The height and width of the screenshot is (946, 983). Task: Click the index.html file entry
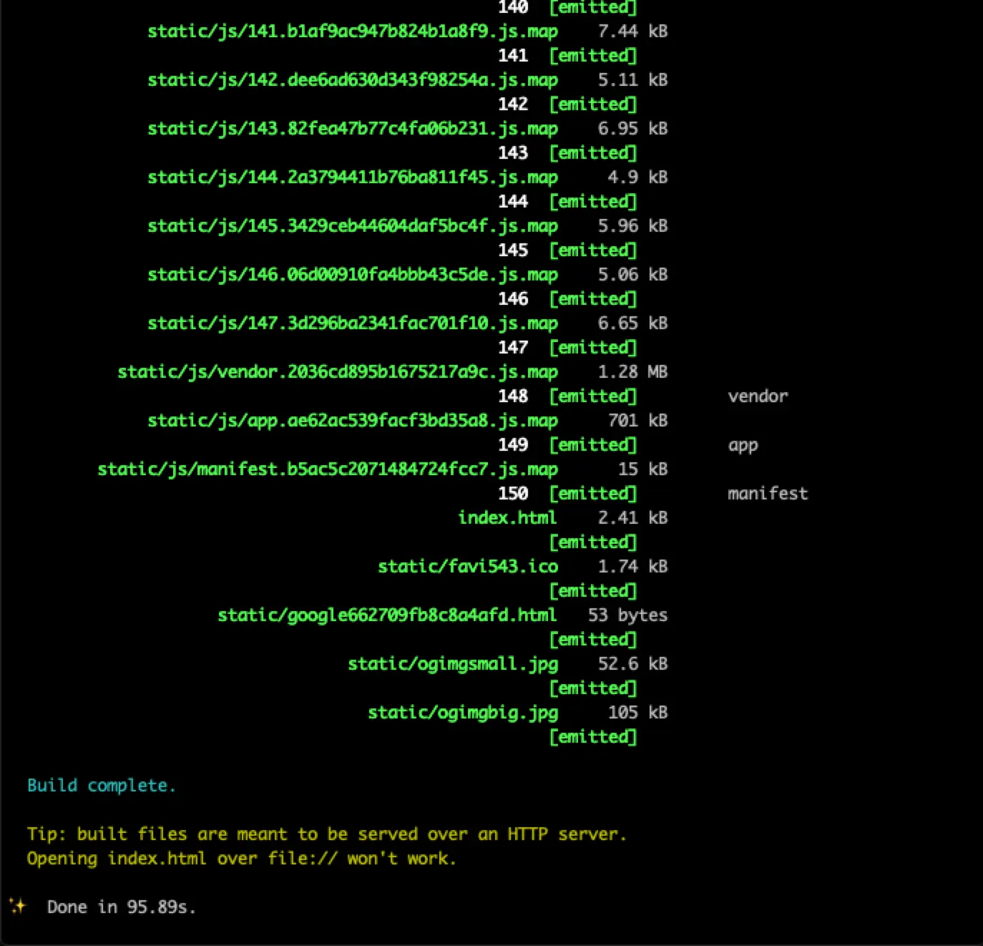tap(507, 517)
